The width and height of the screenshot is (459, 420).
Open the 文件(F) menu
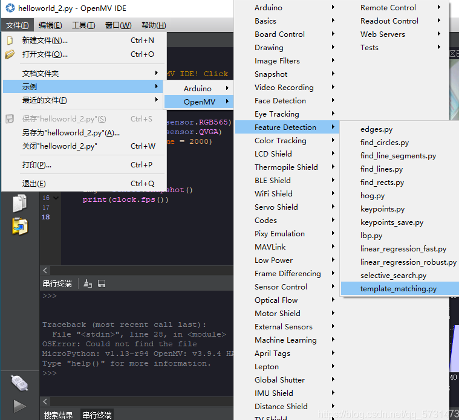[18, 25]
